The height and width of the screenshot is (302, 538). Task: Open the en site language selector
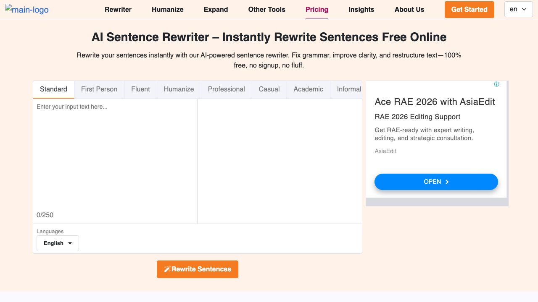[x=518, y=9]
